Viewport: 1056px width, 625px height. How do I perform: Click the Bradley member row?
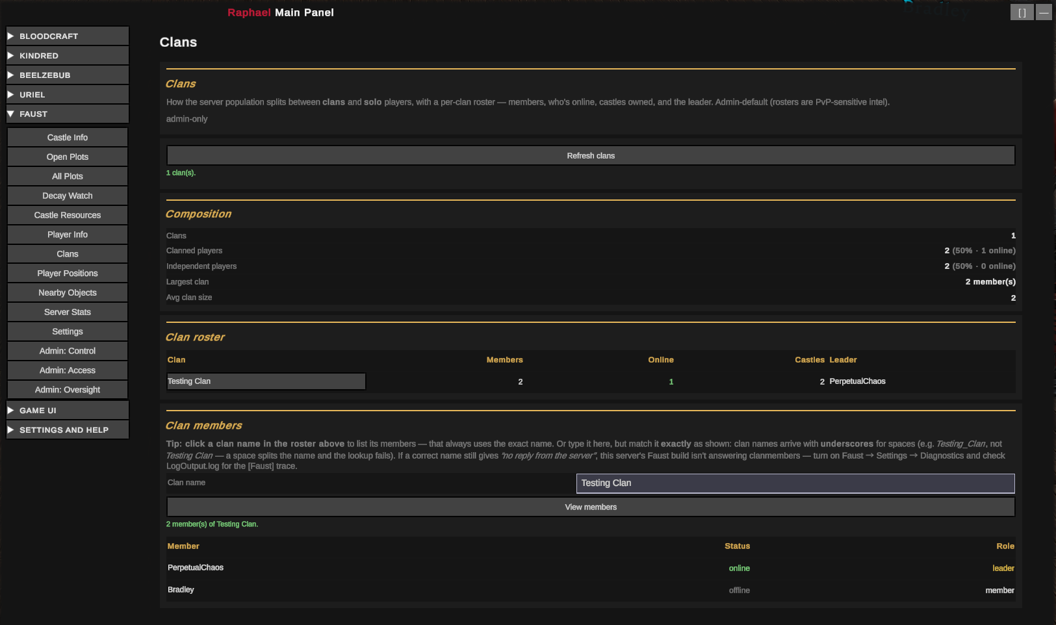tap(591, 590)
